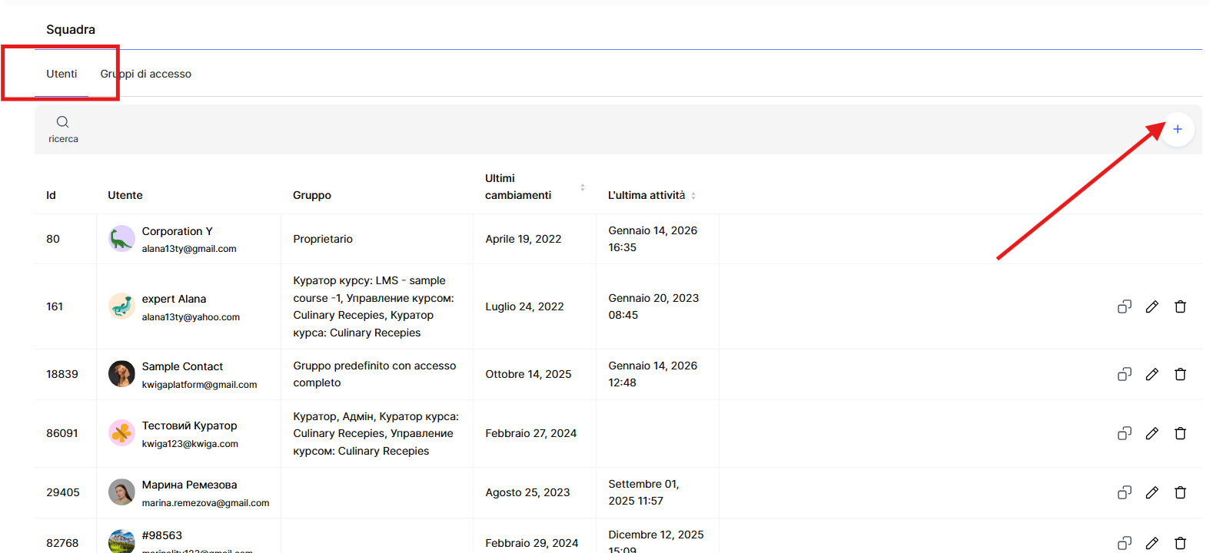Edit user expert Alana with pencil icon
The width and height of the screenshot is (1210, 553).
point(1152,306)
